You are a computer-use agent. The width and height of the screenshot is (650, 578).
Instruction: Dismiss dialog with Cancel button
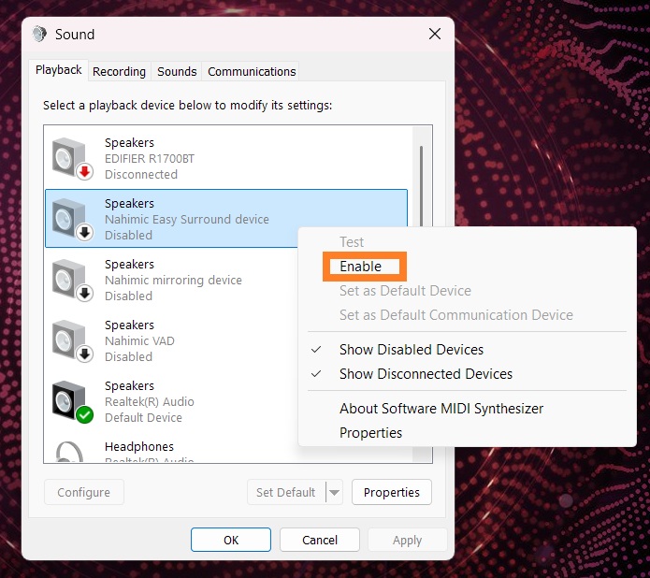(320, 540)
